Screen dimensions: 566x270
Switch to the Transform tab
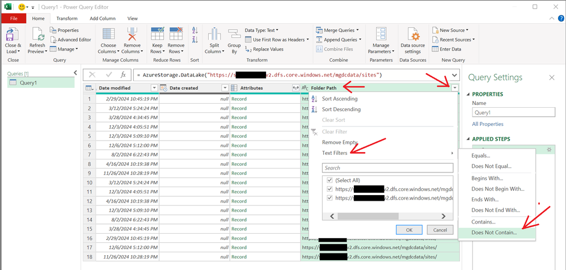67,18
